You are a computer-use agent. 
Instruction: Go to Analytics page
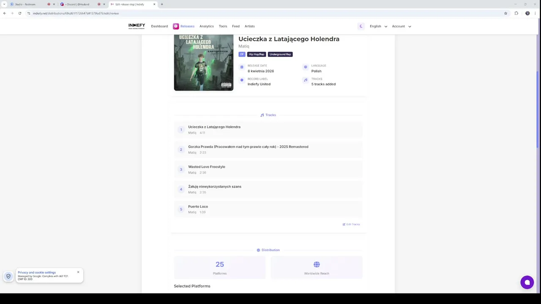207,26
